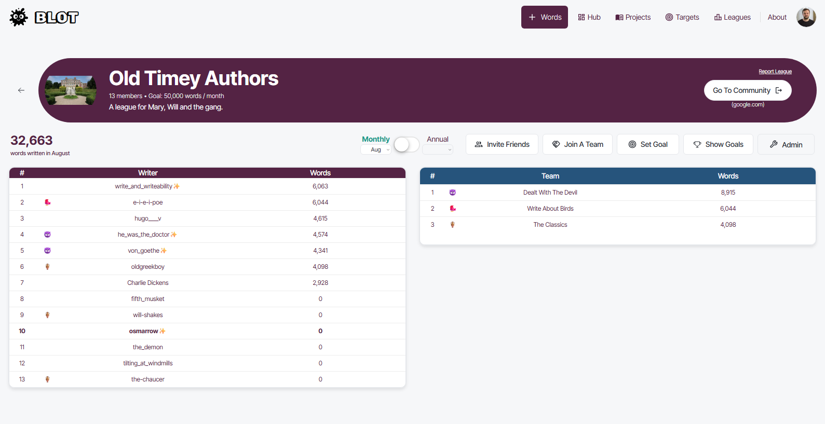Screen dimensions: 825x424
Task: Click the Team column header
Action: click(x=550, y=176)
